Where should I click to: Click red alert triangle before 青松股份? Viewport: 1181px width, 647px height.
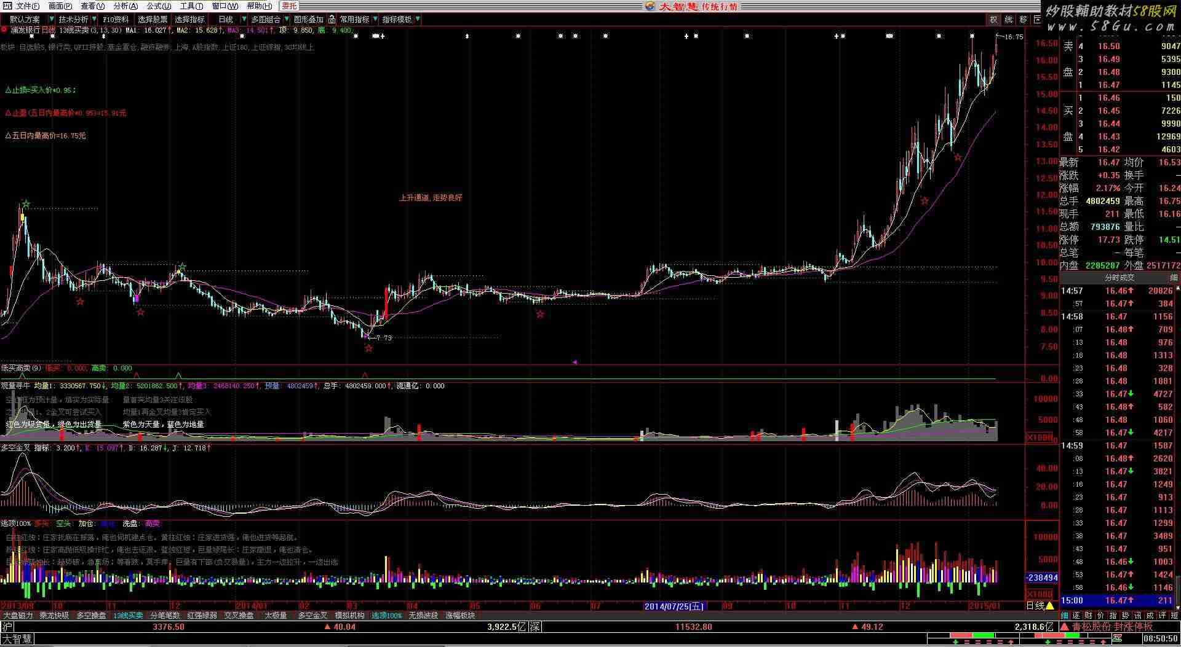coord(1065,627)
